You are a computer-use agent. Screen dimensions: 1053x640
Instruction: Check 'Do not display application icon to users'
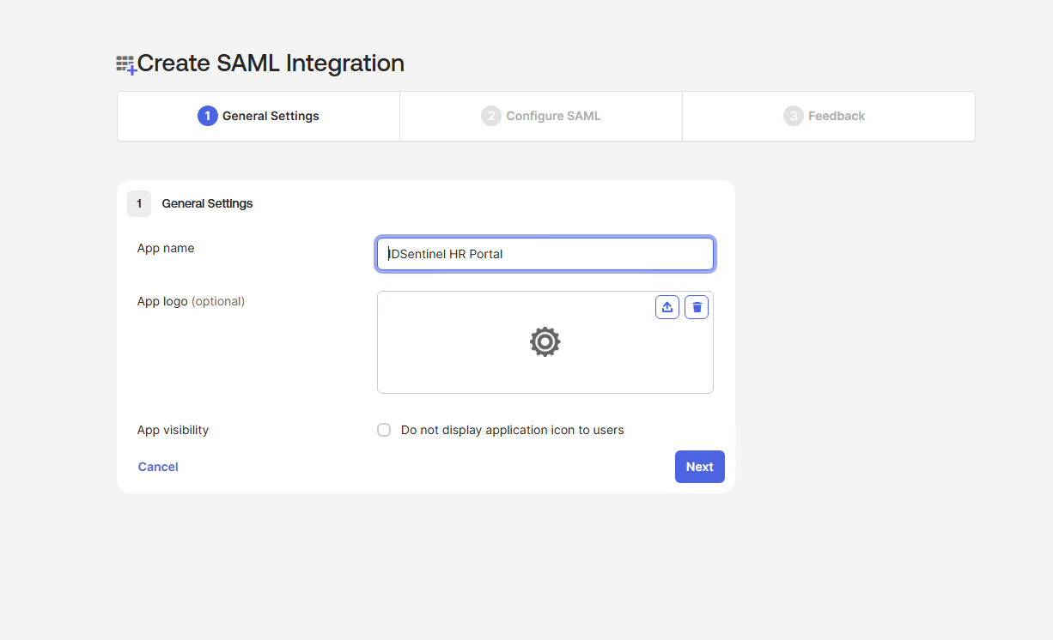[x=384, y=430]
